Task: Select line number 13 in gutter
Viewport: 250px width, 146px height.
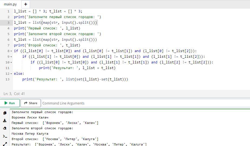Action: pyautogui.click(x=8, y=79)
